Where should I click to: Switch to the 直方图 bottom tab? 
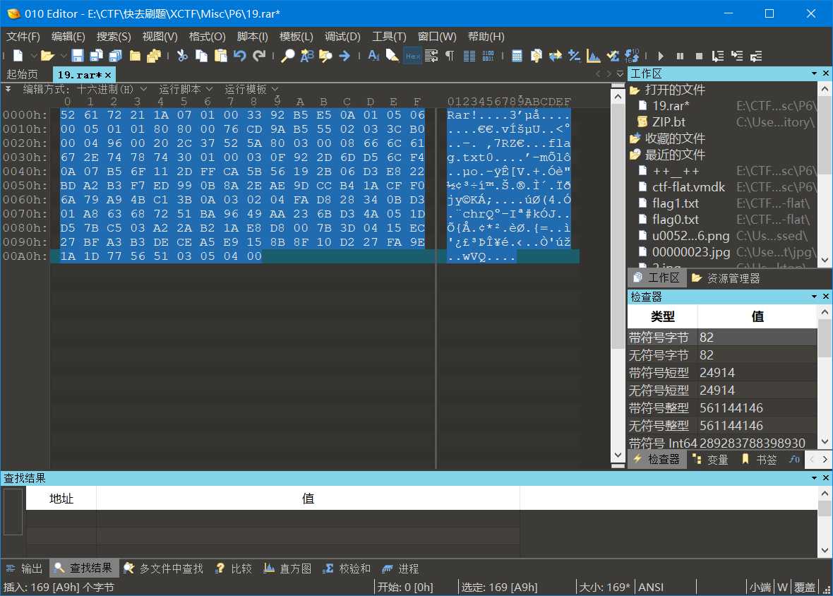pyautogui.click(x=287, y=568)
